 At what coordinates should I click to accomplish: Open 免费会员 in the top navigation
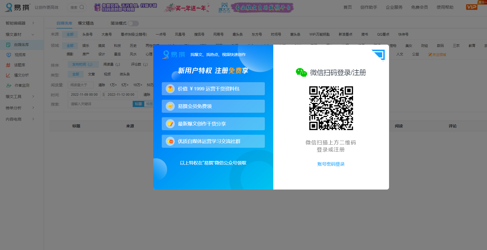click(x=420, y=7)
